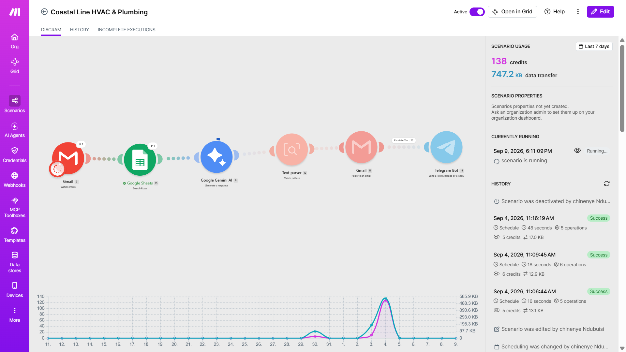Open the Last 7 days date range picker

pos(594,46)
